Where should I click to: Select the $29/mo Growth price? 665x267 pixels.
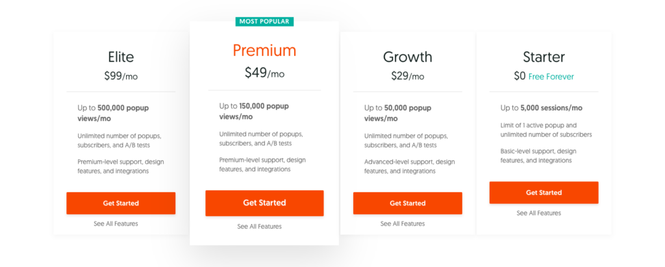[408, 77]
